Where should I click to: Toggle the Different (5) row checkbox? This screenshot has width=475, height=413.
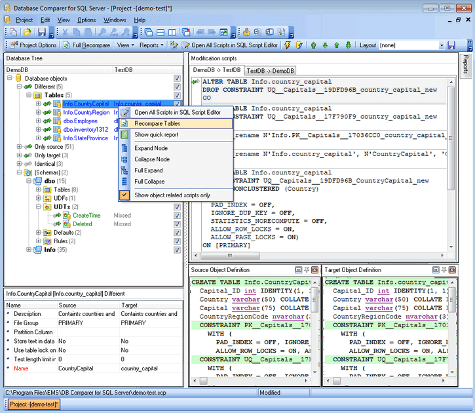(177, 87)
